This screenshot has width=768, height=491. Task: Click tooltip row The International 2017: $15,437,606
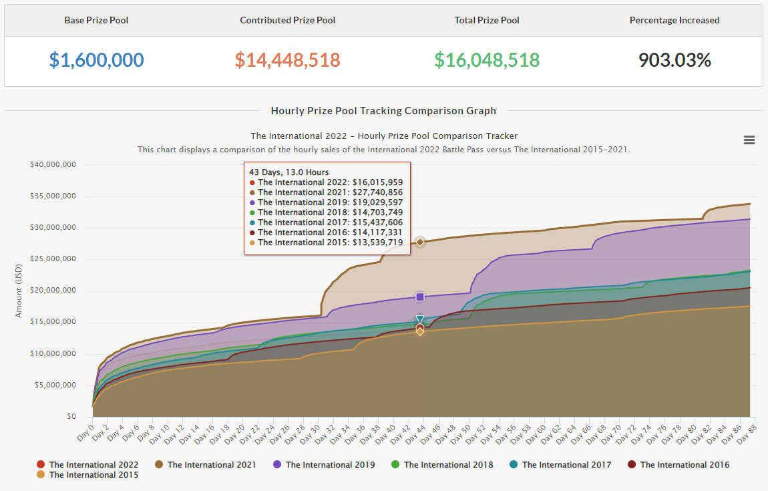coord(326,222)
